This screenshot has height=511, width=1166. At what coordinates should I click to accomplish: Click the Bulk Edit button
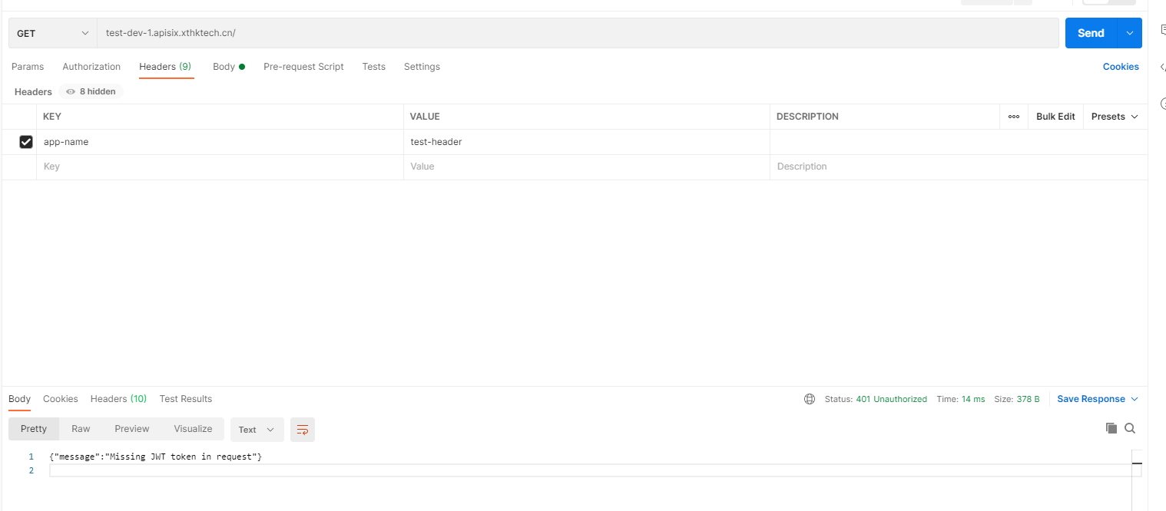point(1055,116)
